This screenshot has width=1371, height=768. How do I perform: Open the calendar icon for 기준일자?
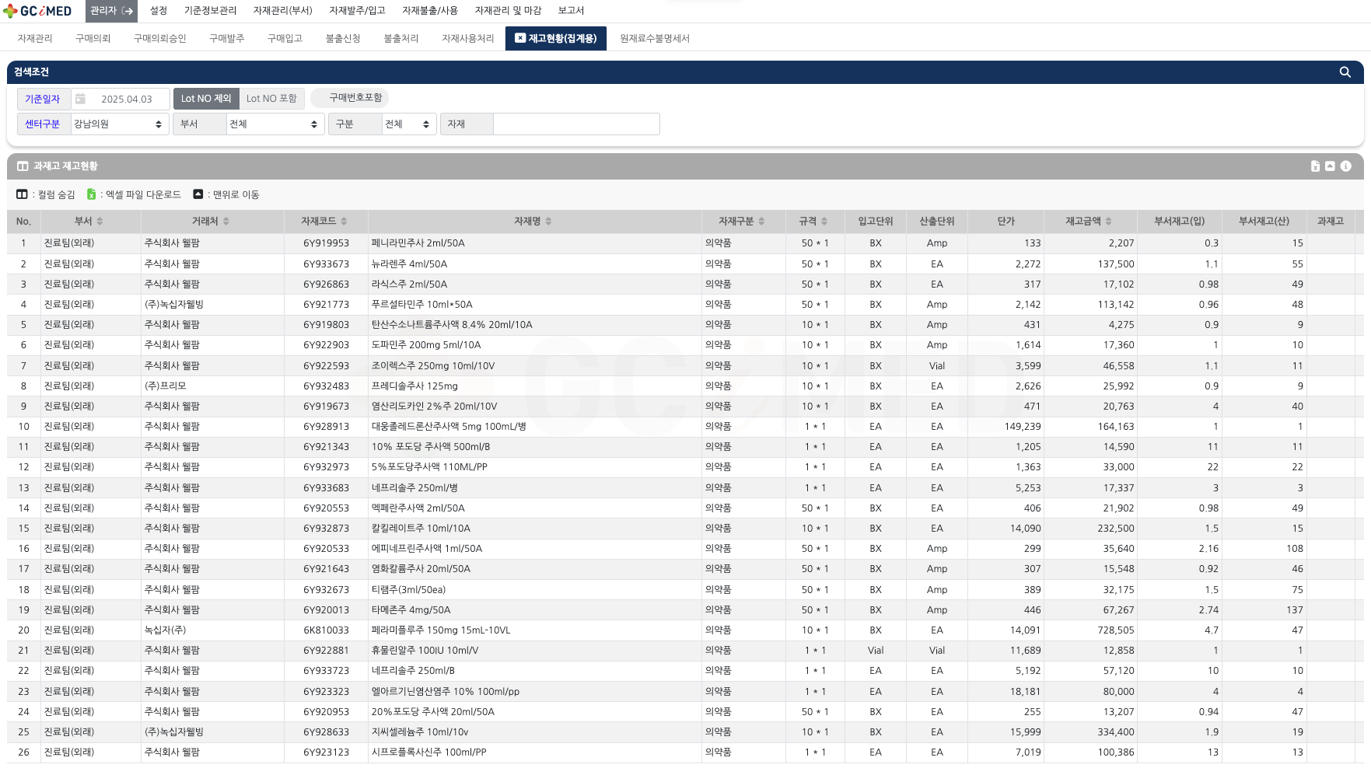(x=80, y=99)
